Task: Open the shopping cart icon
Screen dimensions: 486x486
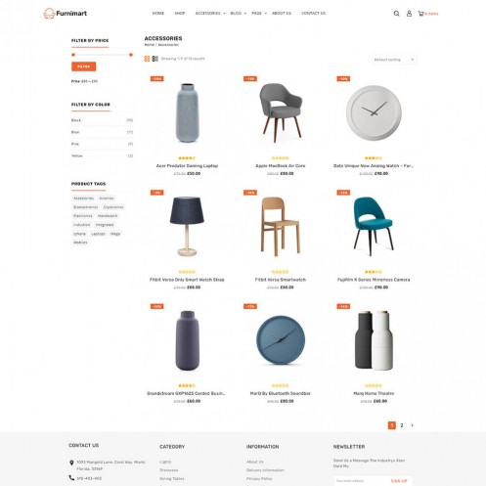Action: point(420,14)
